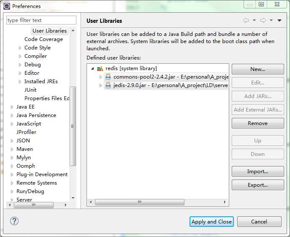The width and height of the screenshot is (290, 237).
Task: Expand the Mylyn node
Action: 12,158
